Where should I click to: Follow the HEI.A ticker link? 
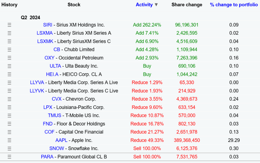click(52, 74)
